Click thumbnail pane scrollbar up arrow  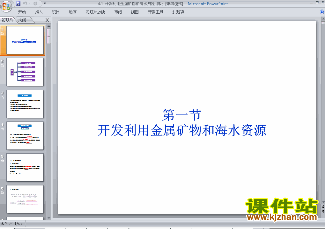pyautogui.click(x=49, y=26)
